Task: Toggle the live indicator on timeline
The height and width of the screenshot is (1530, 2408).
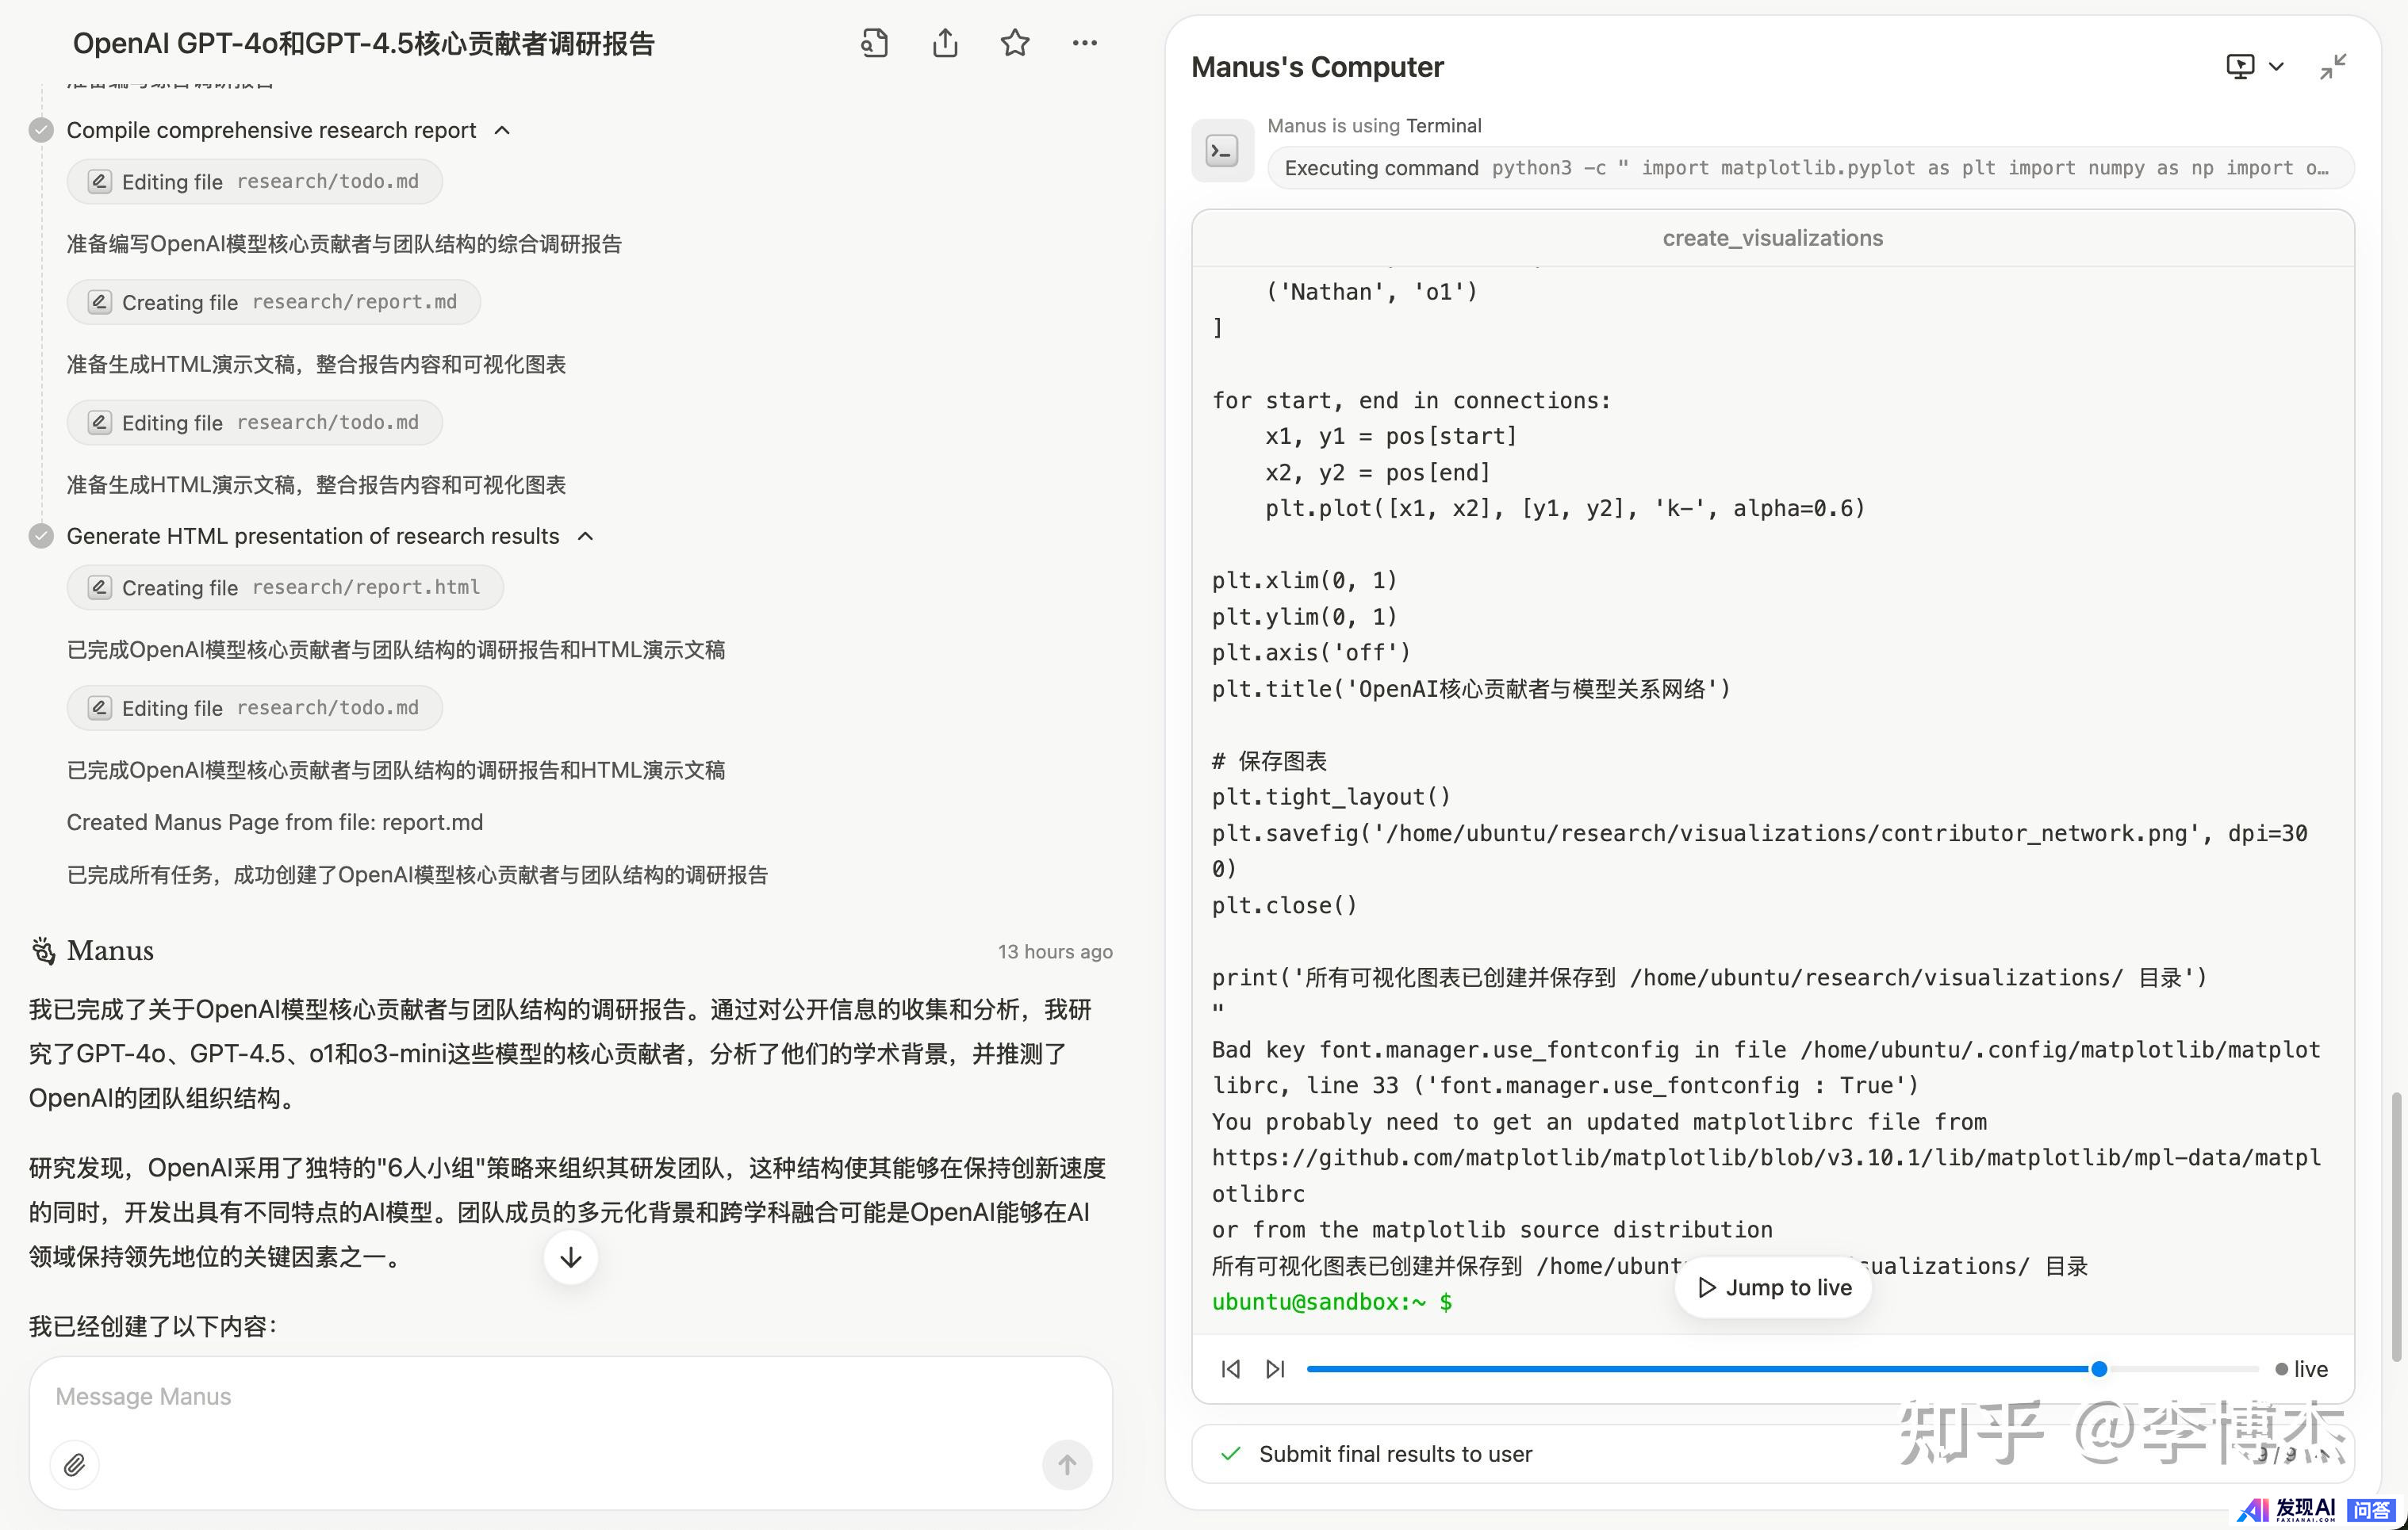Action: (2301, 1368)
